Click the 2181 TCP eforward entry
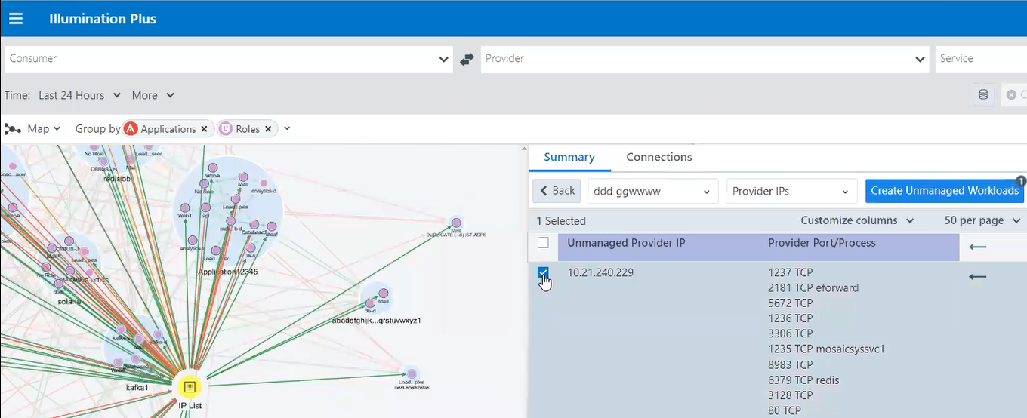Image resolution: width=1027 pixels, height=418 pixels. 813,287
